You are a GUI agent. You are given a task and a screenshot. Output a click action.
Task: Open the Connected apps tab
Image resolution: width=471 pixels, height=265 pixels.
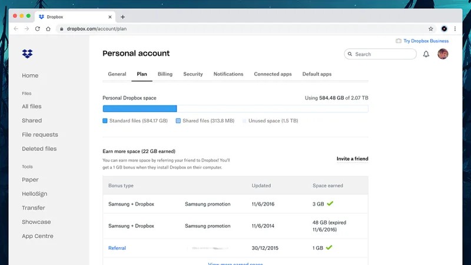pos(273,74)
